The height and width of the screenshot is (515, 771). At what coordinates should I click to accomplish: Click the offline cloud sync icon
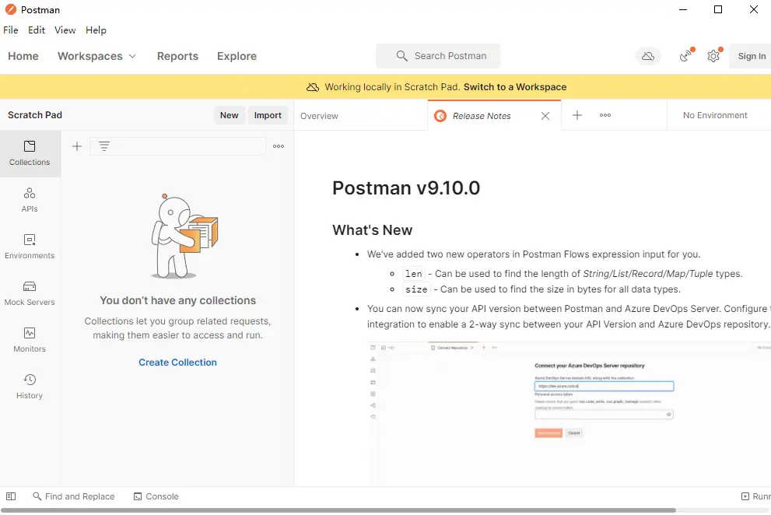(x=647, y=56)
